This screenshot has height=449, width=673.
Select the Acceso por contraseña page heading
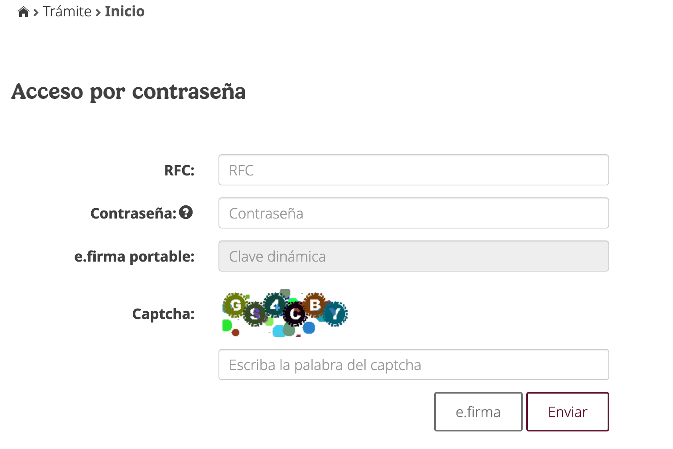pos(129,92)
